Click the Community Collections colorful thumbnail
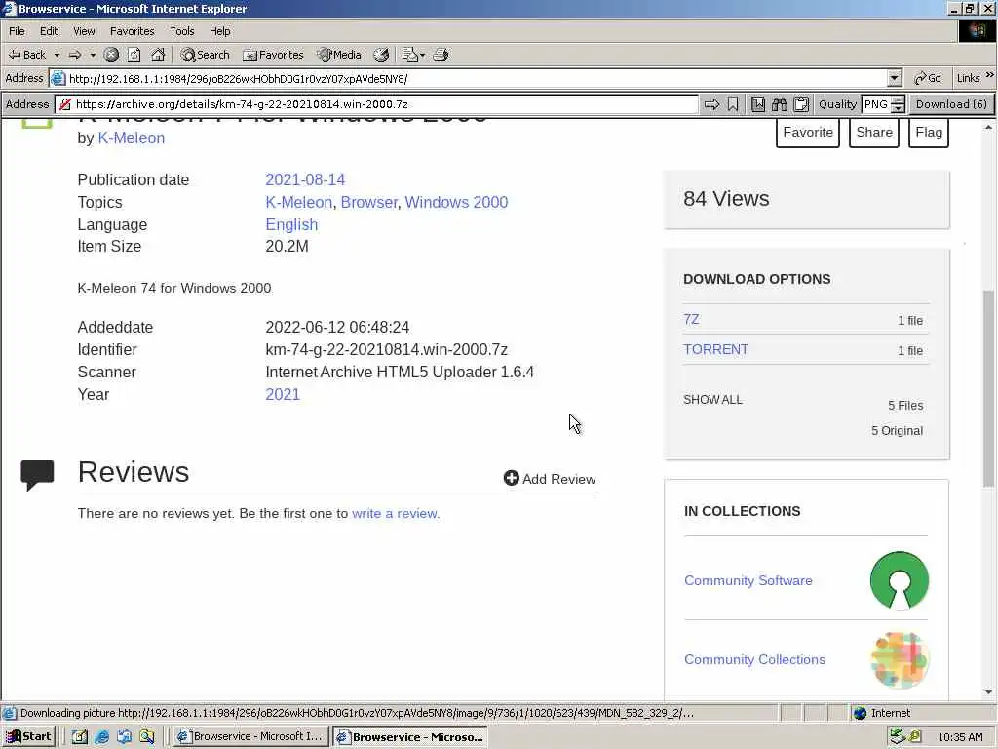998x749 pixels. click(x=900, y=660)
